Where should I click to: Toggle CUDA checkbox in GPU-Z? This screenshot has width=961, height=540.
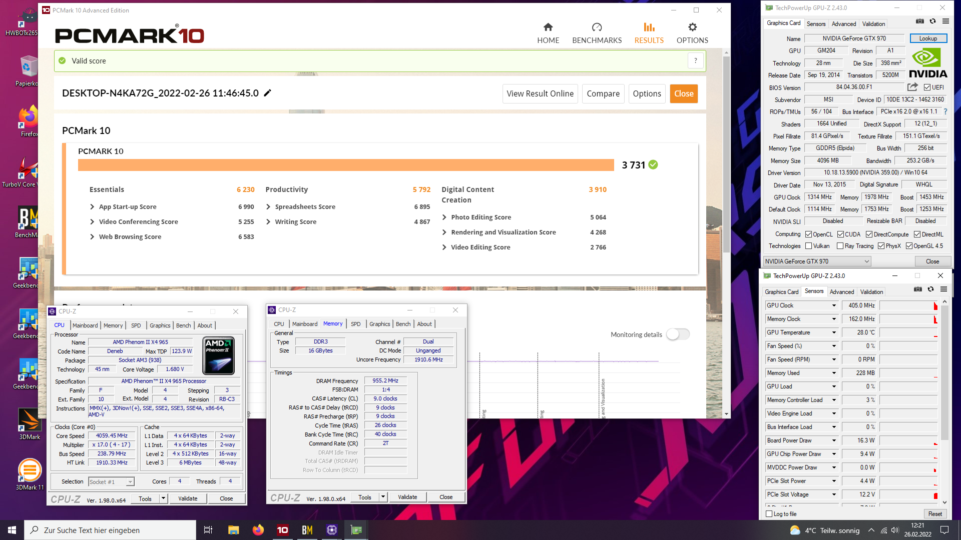coord(840,234)
